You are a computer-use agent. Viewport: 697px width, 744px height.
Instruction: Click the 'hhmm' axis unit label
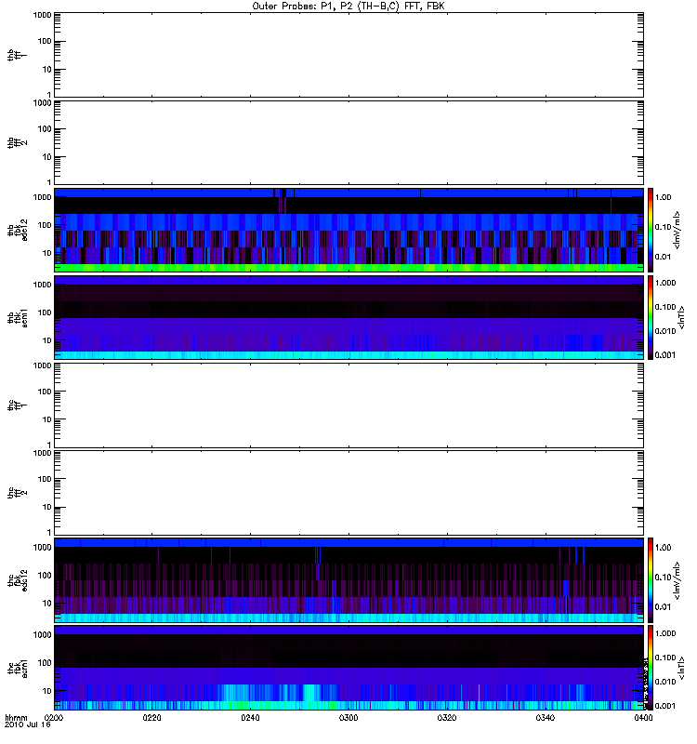[x=16, y=717]
